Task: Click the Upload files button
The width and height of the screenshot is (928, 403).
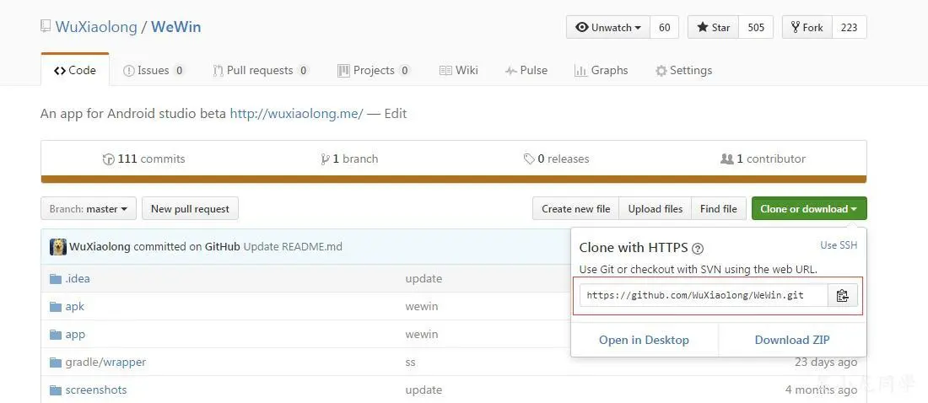Action: pos(656,208)
